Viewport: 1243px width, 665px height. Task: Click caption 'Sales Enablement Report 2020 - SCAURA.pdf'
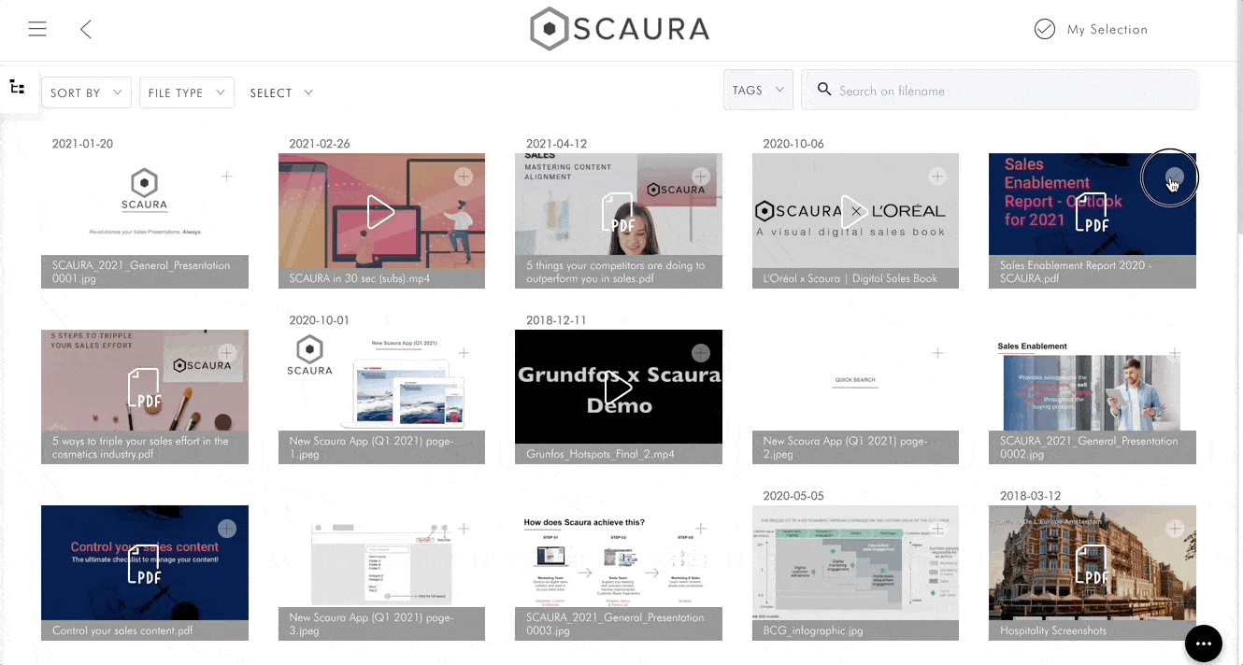(x=1076, y=272)
